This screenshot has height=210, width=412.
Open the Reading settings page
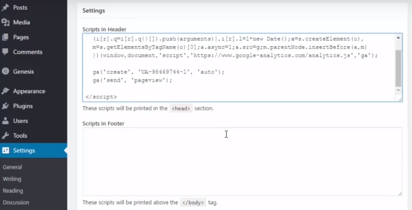[13, 190]
